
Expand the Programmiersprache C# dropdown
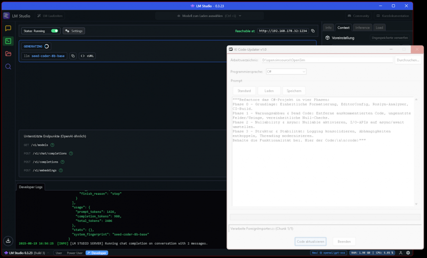286,72
